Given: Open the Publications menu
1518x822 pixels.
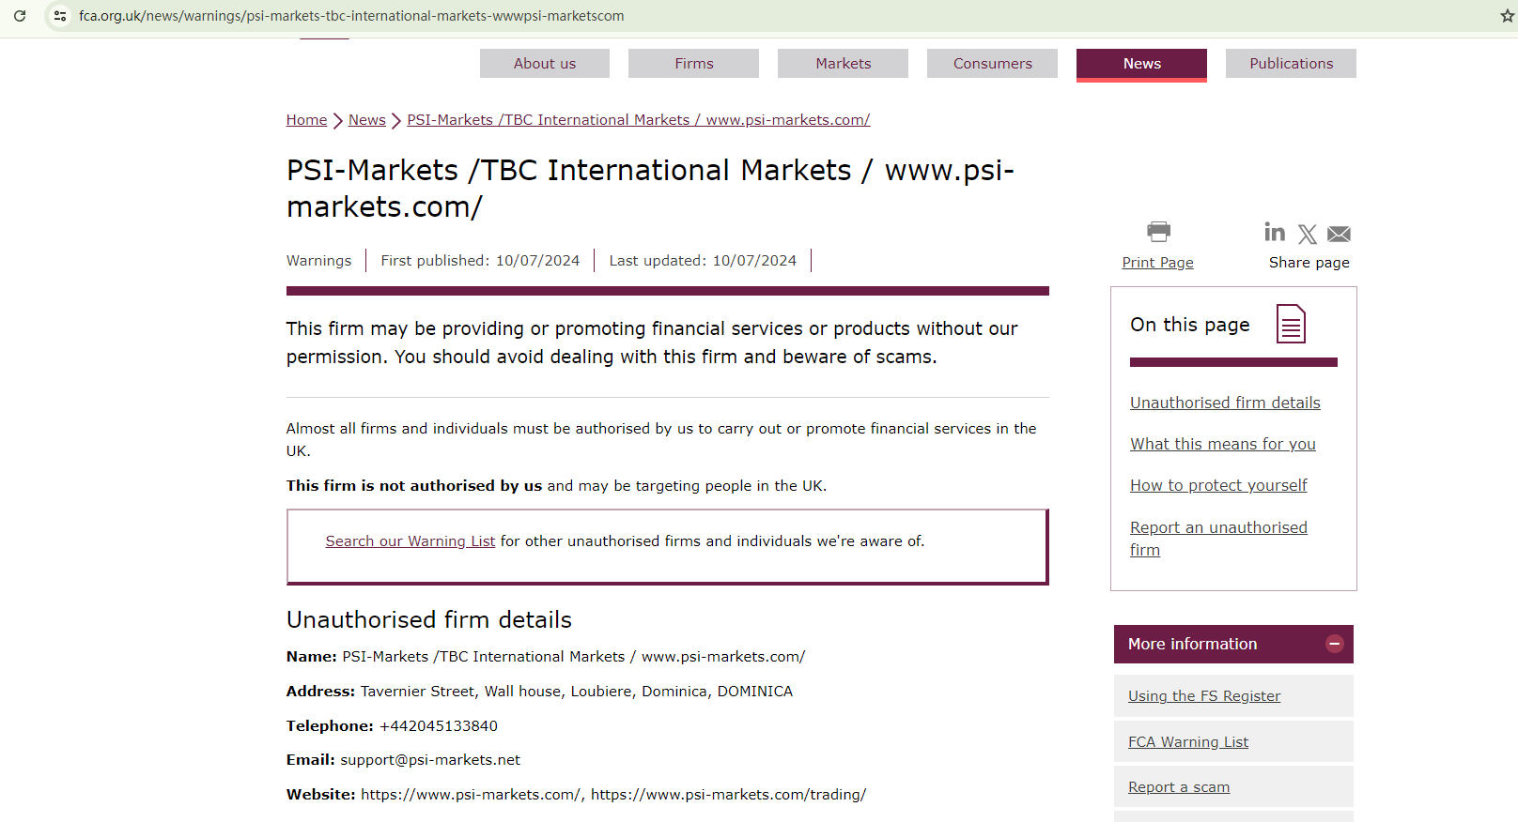Looking at the screenshot, I should 1292,64.
